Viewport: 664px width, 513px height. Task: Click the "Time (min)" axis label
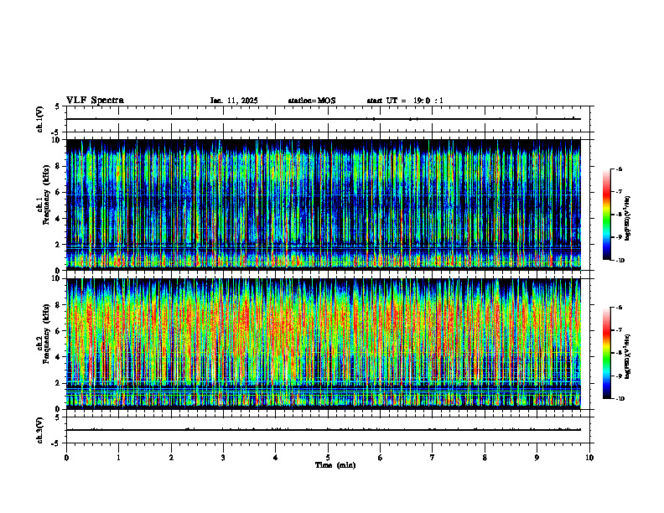(x=335, y=465)
